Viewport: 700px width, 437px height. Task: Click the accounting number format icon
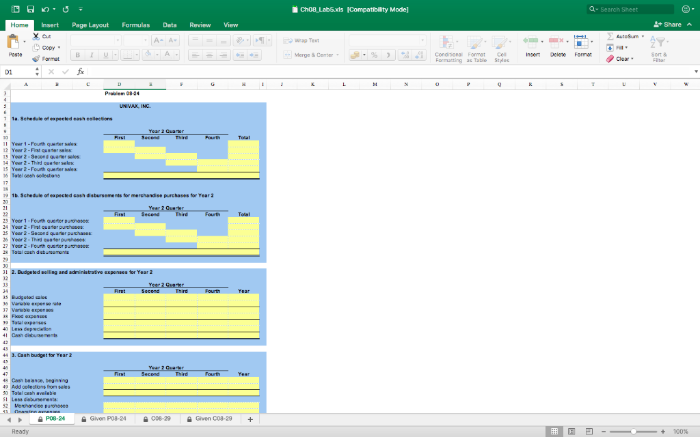coord(355,55)
